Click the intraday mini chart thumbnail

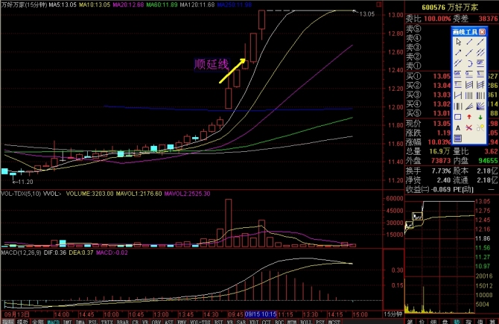(440, 256)
